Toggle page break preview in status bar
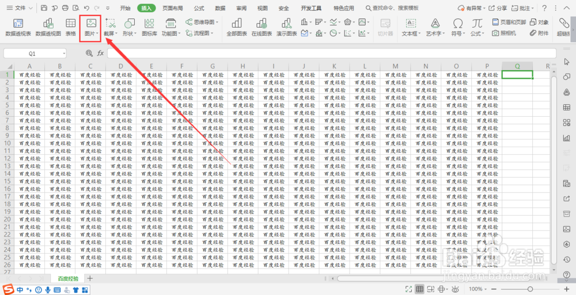The height and width of the screenshot is (295, 576). point(431,289)
